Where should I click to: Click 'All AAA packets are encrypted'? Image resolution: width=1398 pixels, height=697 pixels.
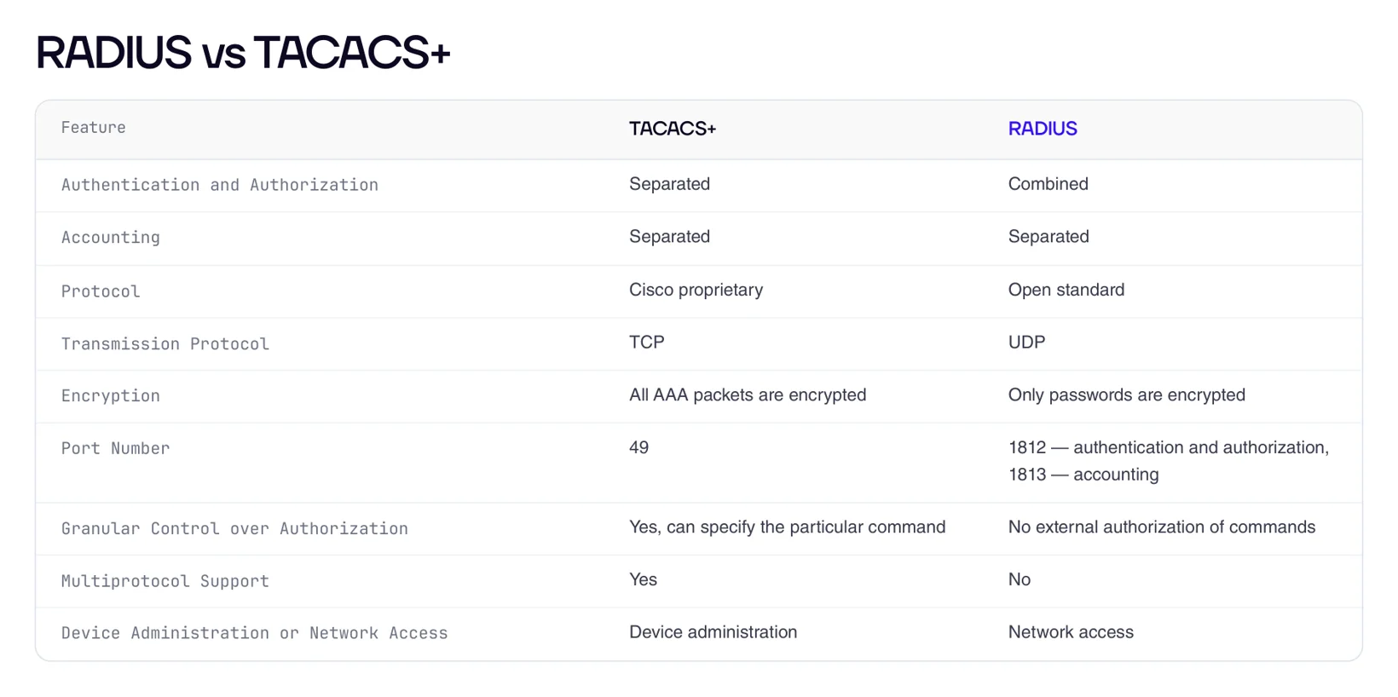pyautogui.click(x=748, y=395)
